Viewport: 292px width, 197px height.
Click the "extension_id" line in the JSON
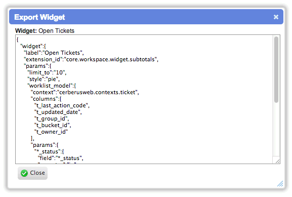pos(91,59)
